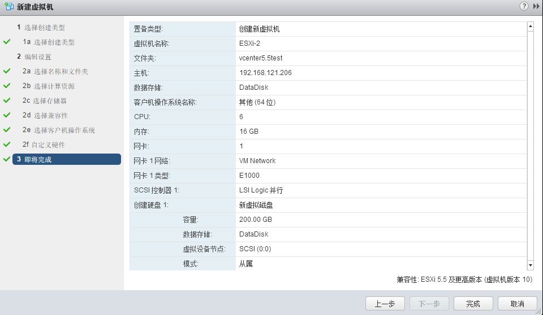Open step 2d 选择兼容性
Screen dimensions: 543x315
[45, 115]
